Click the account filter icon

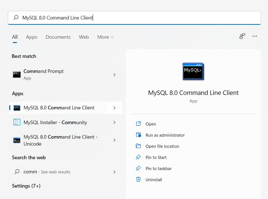pos(242,36)
